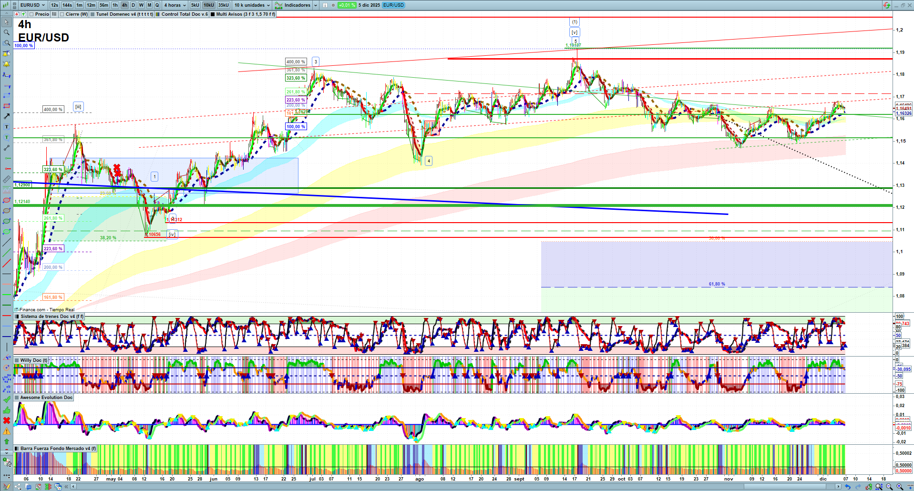Select the ruler measurement tool
The width and height of the screenshot is (914, 491).
tap(7, 179)
